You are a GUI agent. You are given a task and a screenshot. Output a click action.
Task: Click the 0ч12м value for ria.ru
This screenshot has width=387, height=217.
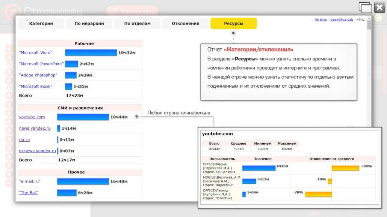pyautogui.click(x=67, y=140)
